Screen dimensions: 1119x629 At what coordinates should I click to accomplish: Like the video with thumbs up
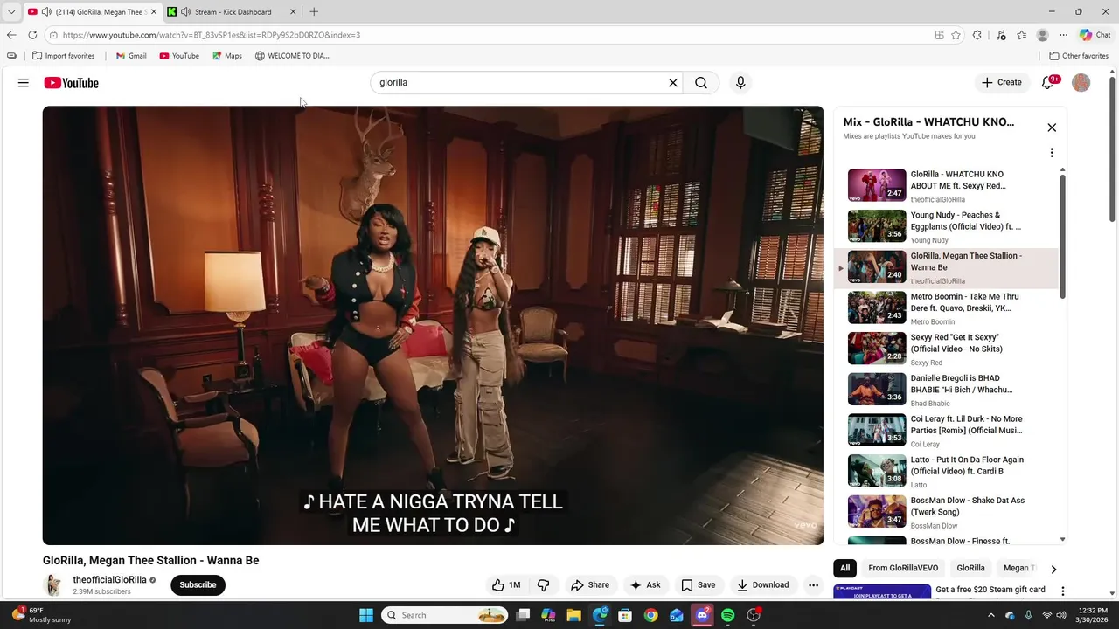[507, 585]
